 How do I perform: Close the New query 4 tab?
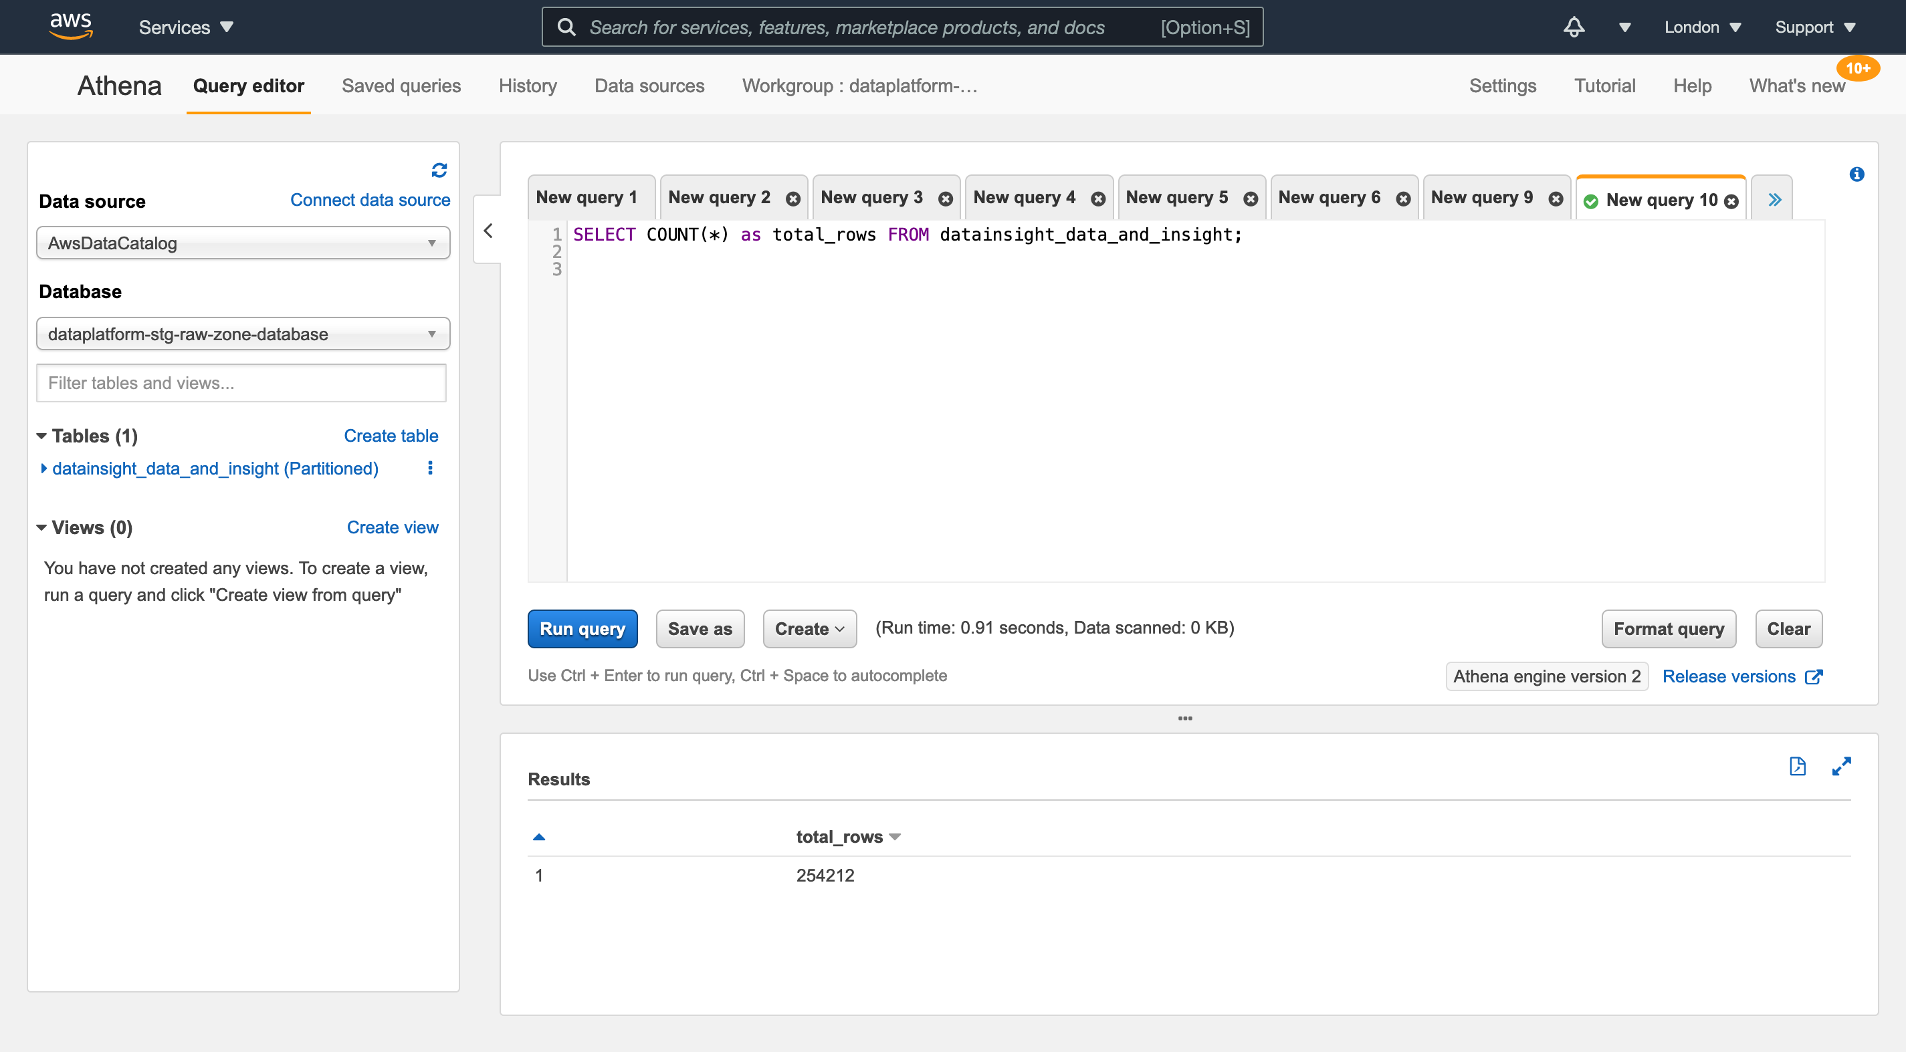point(1098,199)
